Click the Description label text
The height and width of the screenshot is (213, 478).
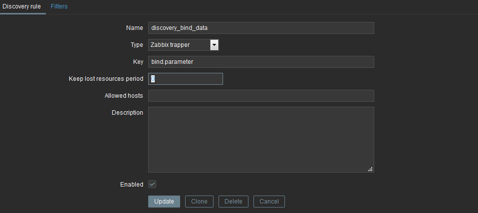[x=127, y=113]
